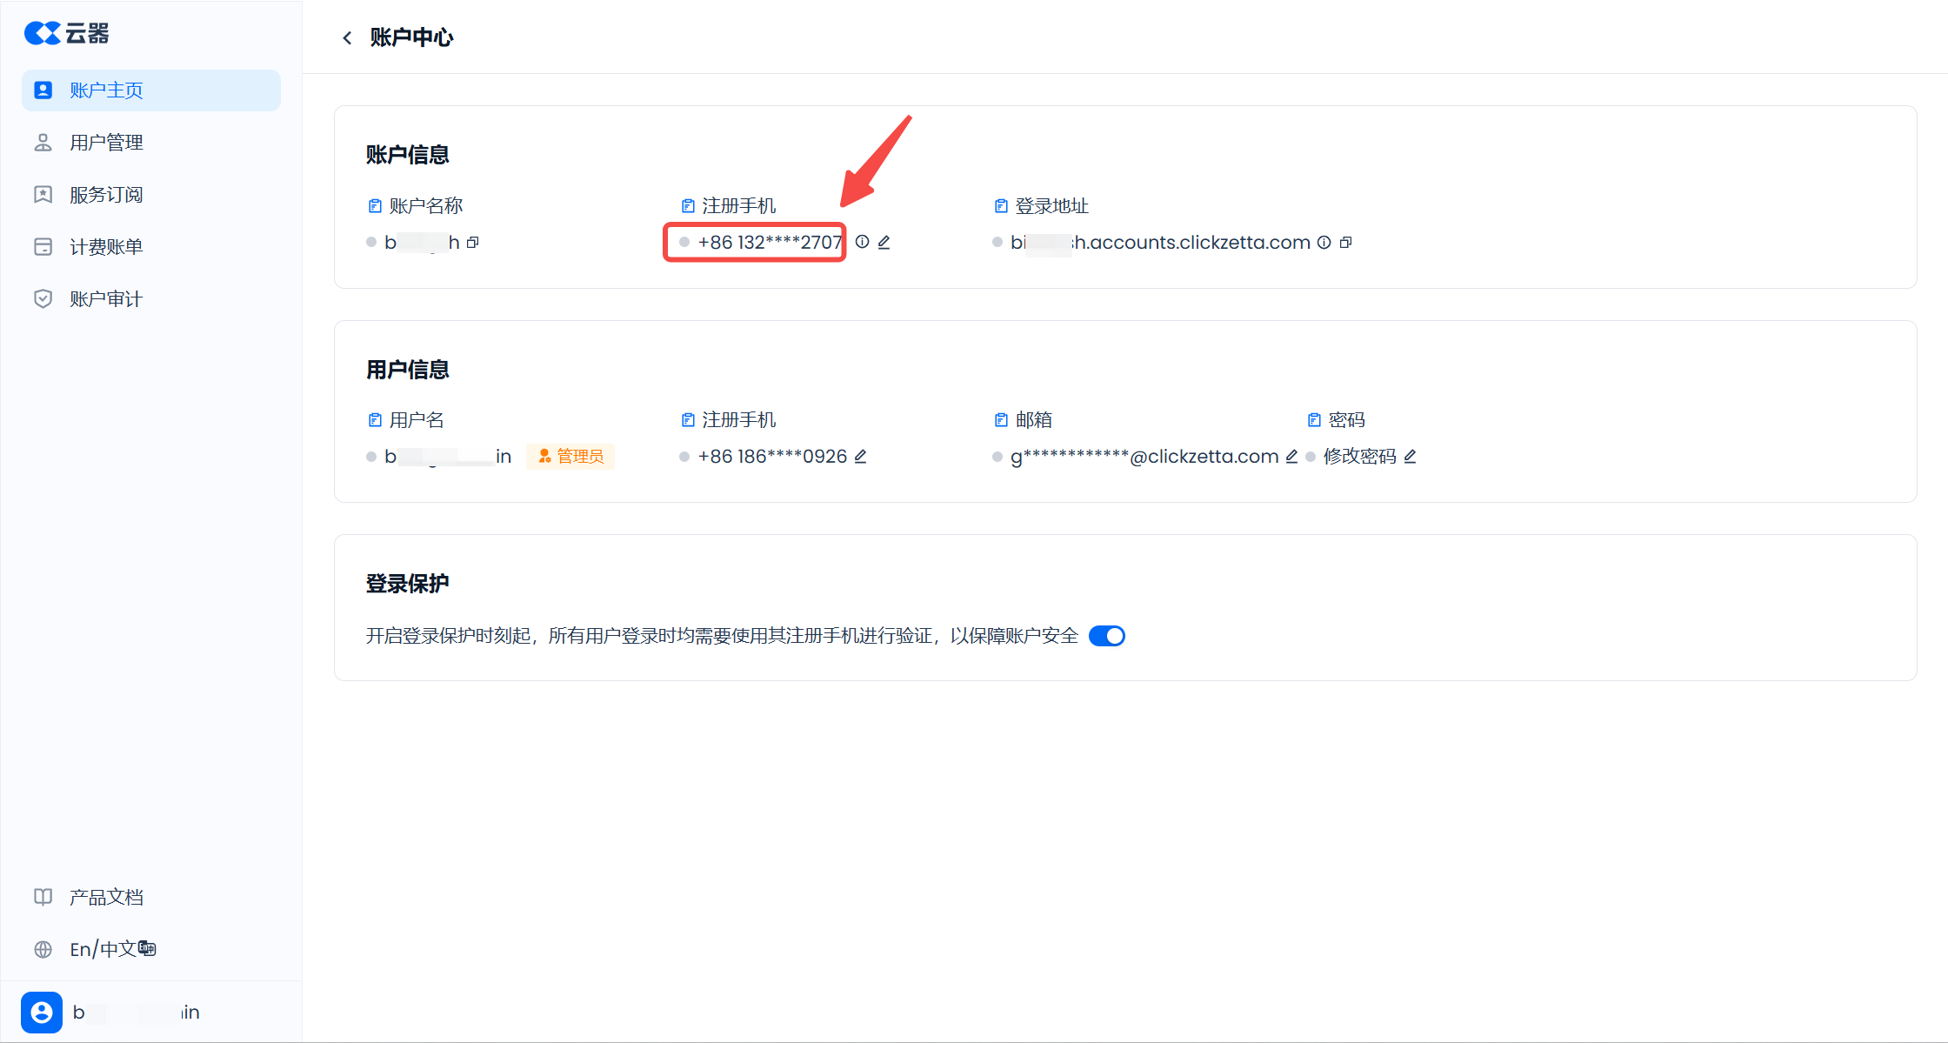Screen dimensions: 1948x1043
Task: Go to 账户审计 audit page
Action: pyautogui.click(x=106, y=299)
